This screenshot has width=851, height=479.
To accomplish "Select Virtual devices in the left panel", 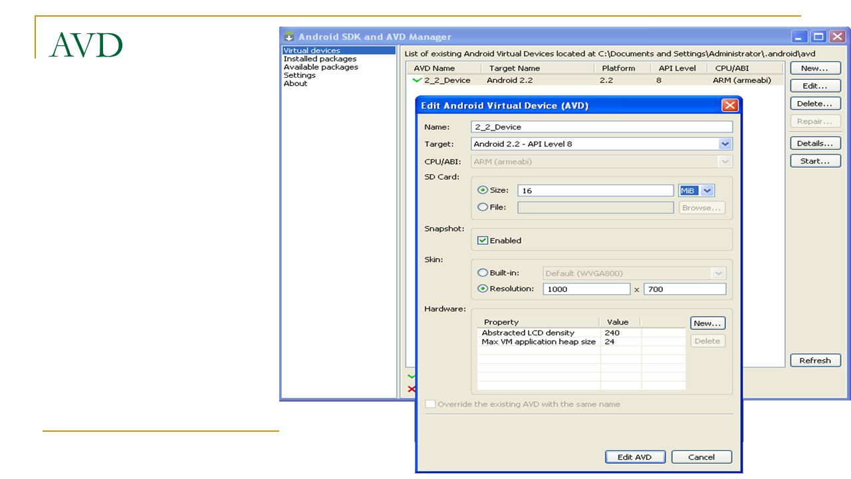I will pos(312,51).
